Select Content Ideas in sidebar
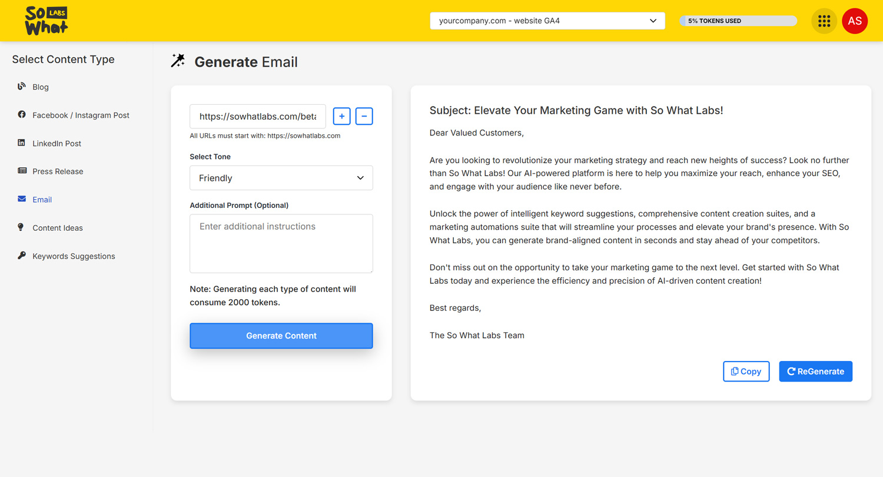Viewport: 883px width, 477px height. [58, 228]
